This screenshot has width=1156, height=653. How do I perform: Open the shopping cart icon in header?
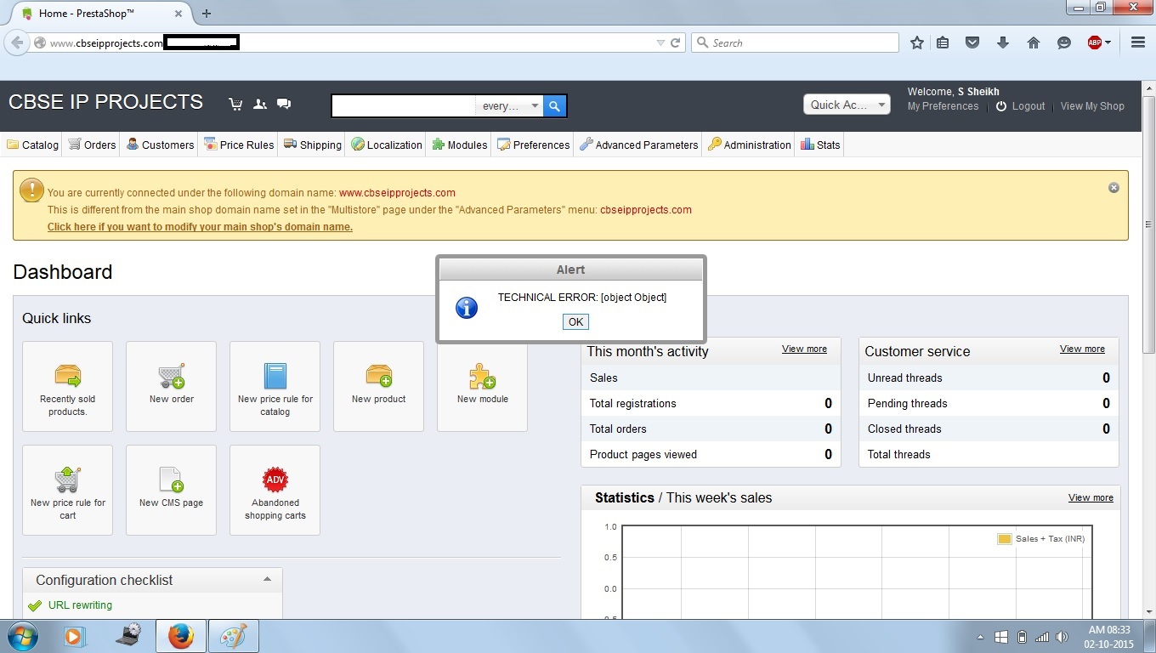coord(235,105)
